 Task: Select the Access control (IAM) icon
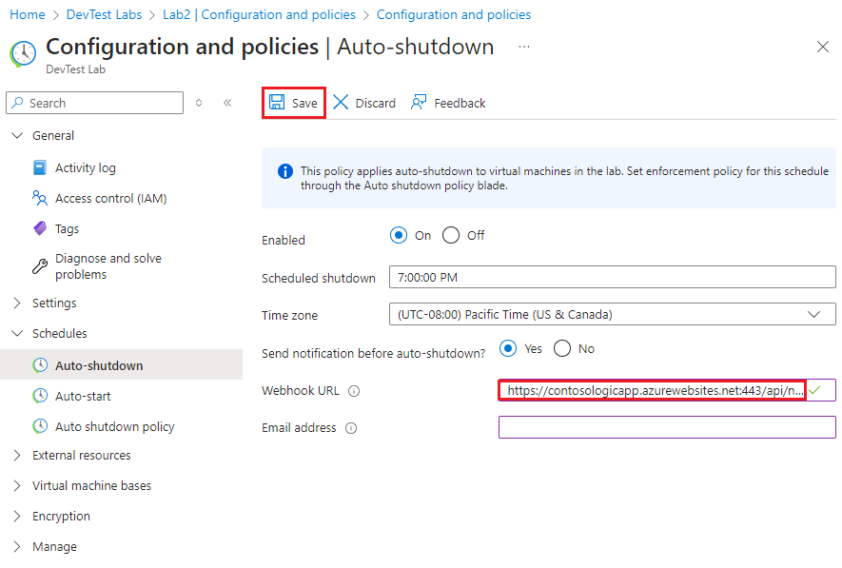tap(38, 198)
